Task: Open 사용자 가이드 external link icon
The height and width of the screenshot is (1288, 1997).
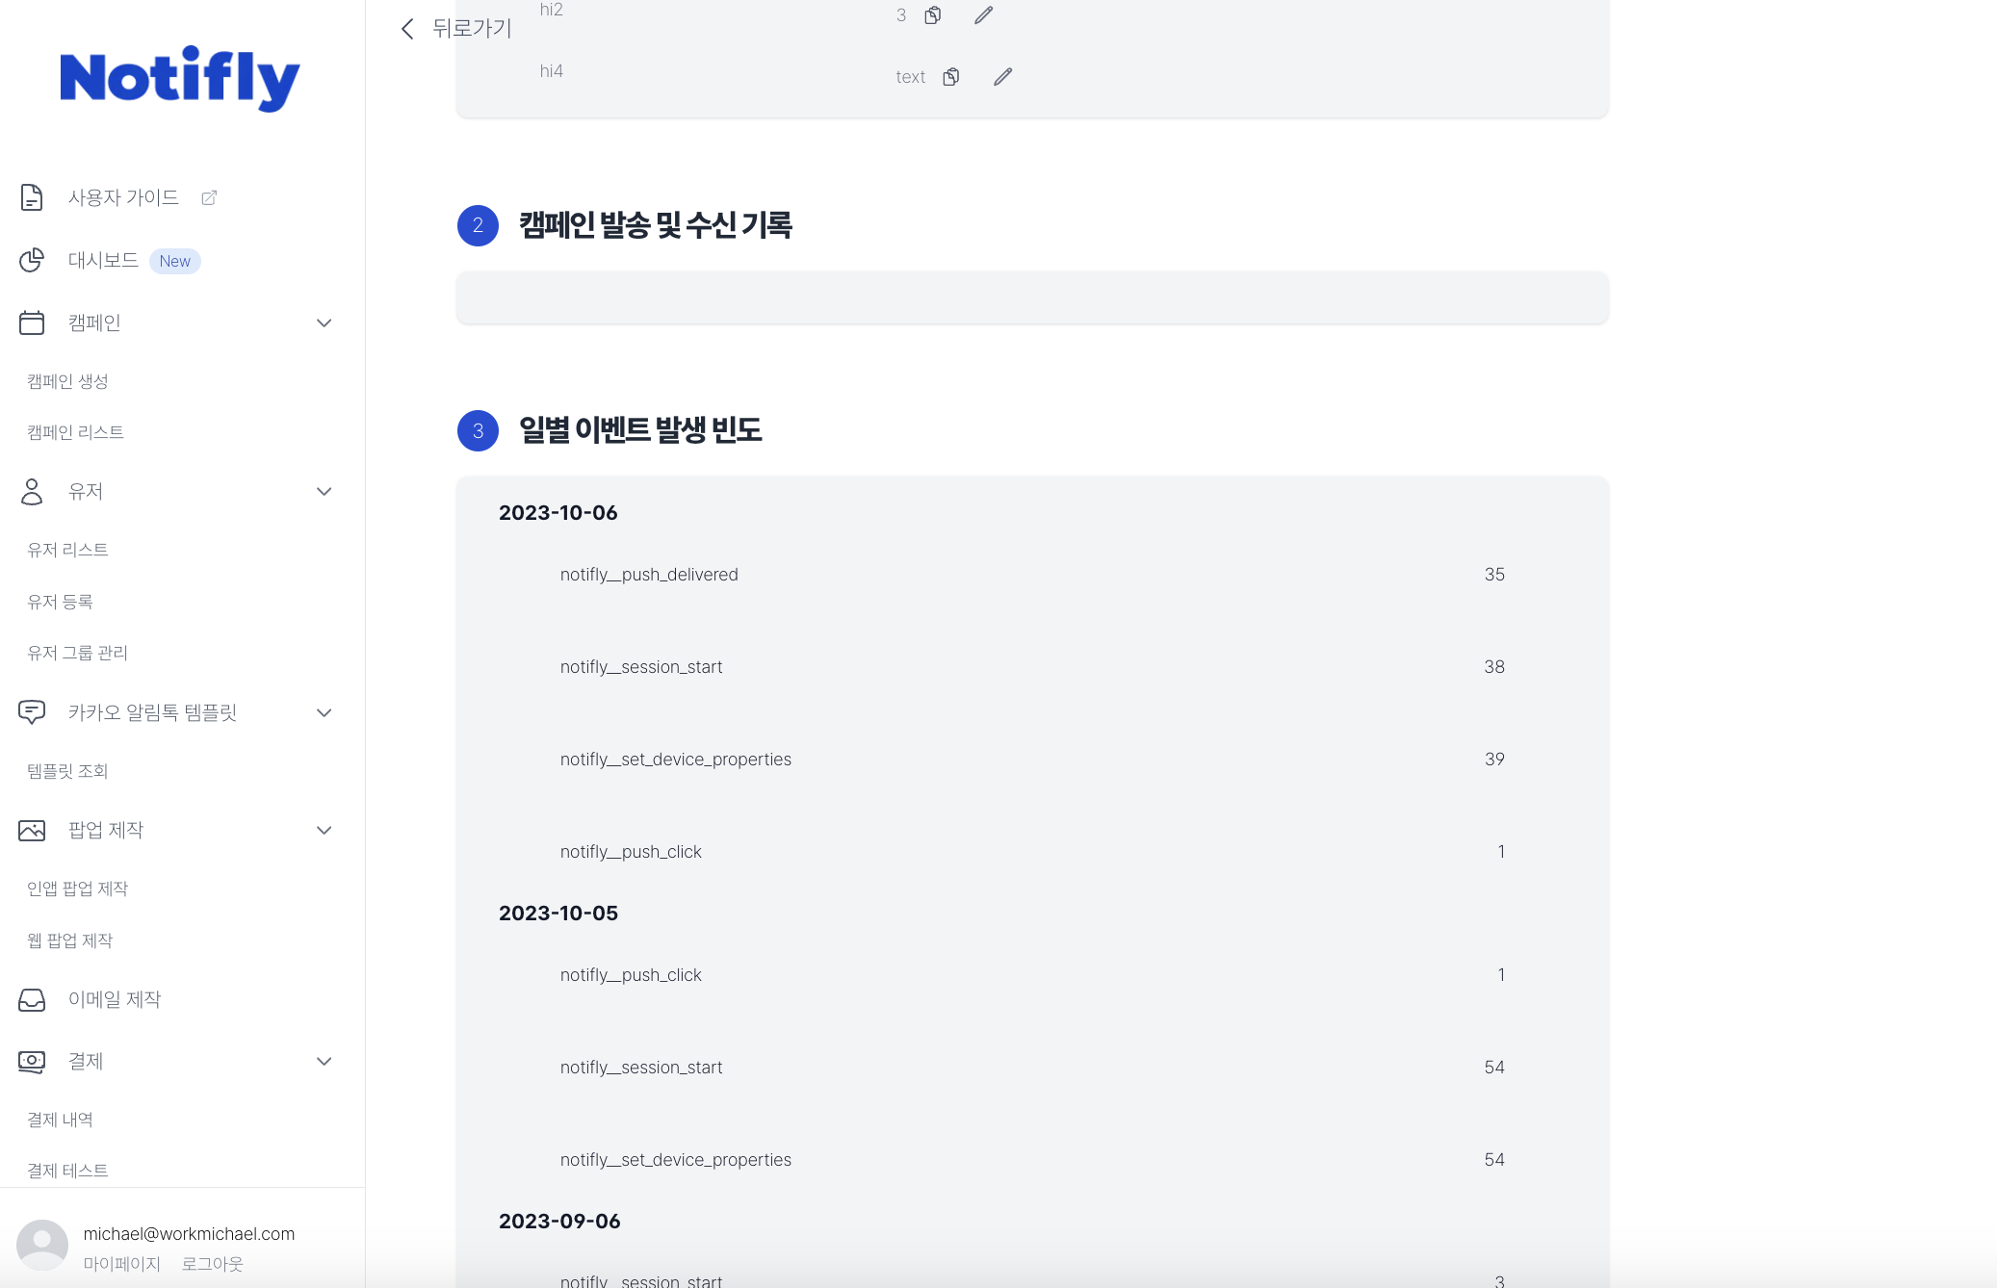Action: point(210,196)
